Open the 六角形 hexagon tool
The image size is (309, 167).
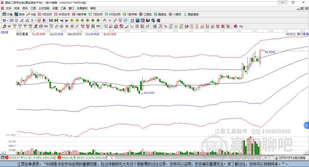point(175,14)
